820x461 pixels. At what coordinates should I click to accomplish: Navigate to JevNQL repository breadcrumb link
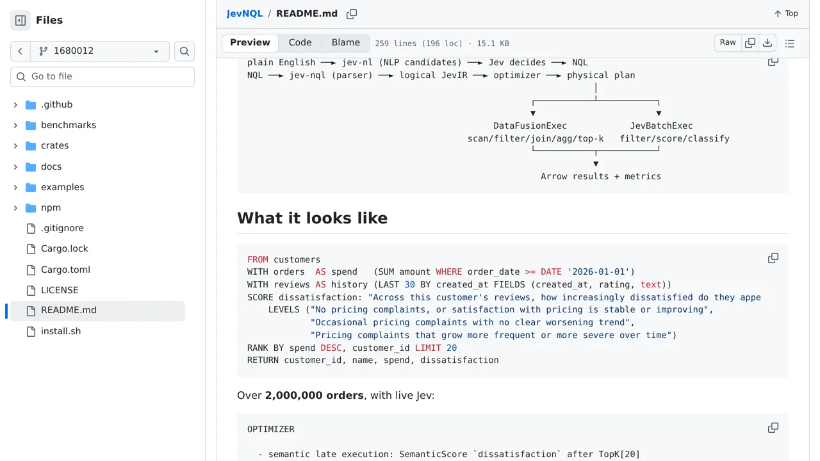click(x=245, y=13)
